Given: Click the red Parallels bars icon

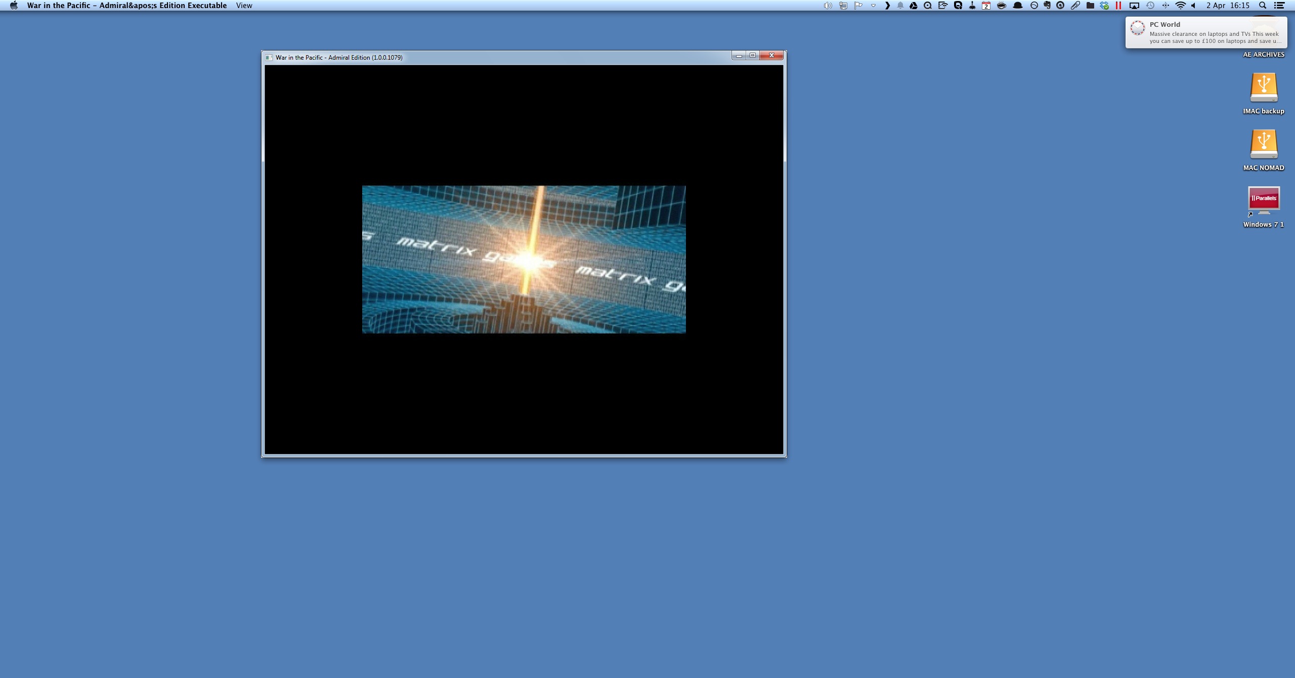Looking at the screenshot, I should 1118,6.
